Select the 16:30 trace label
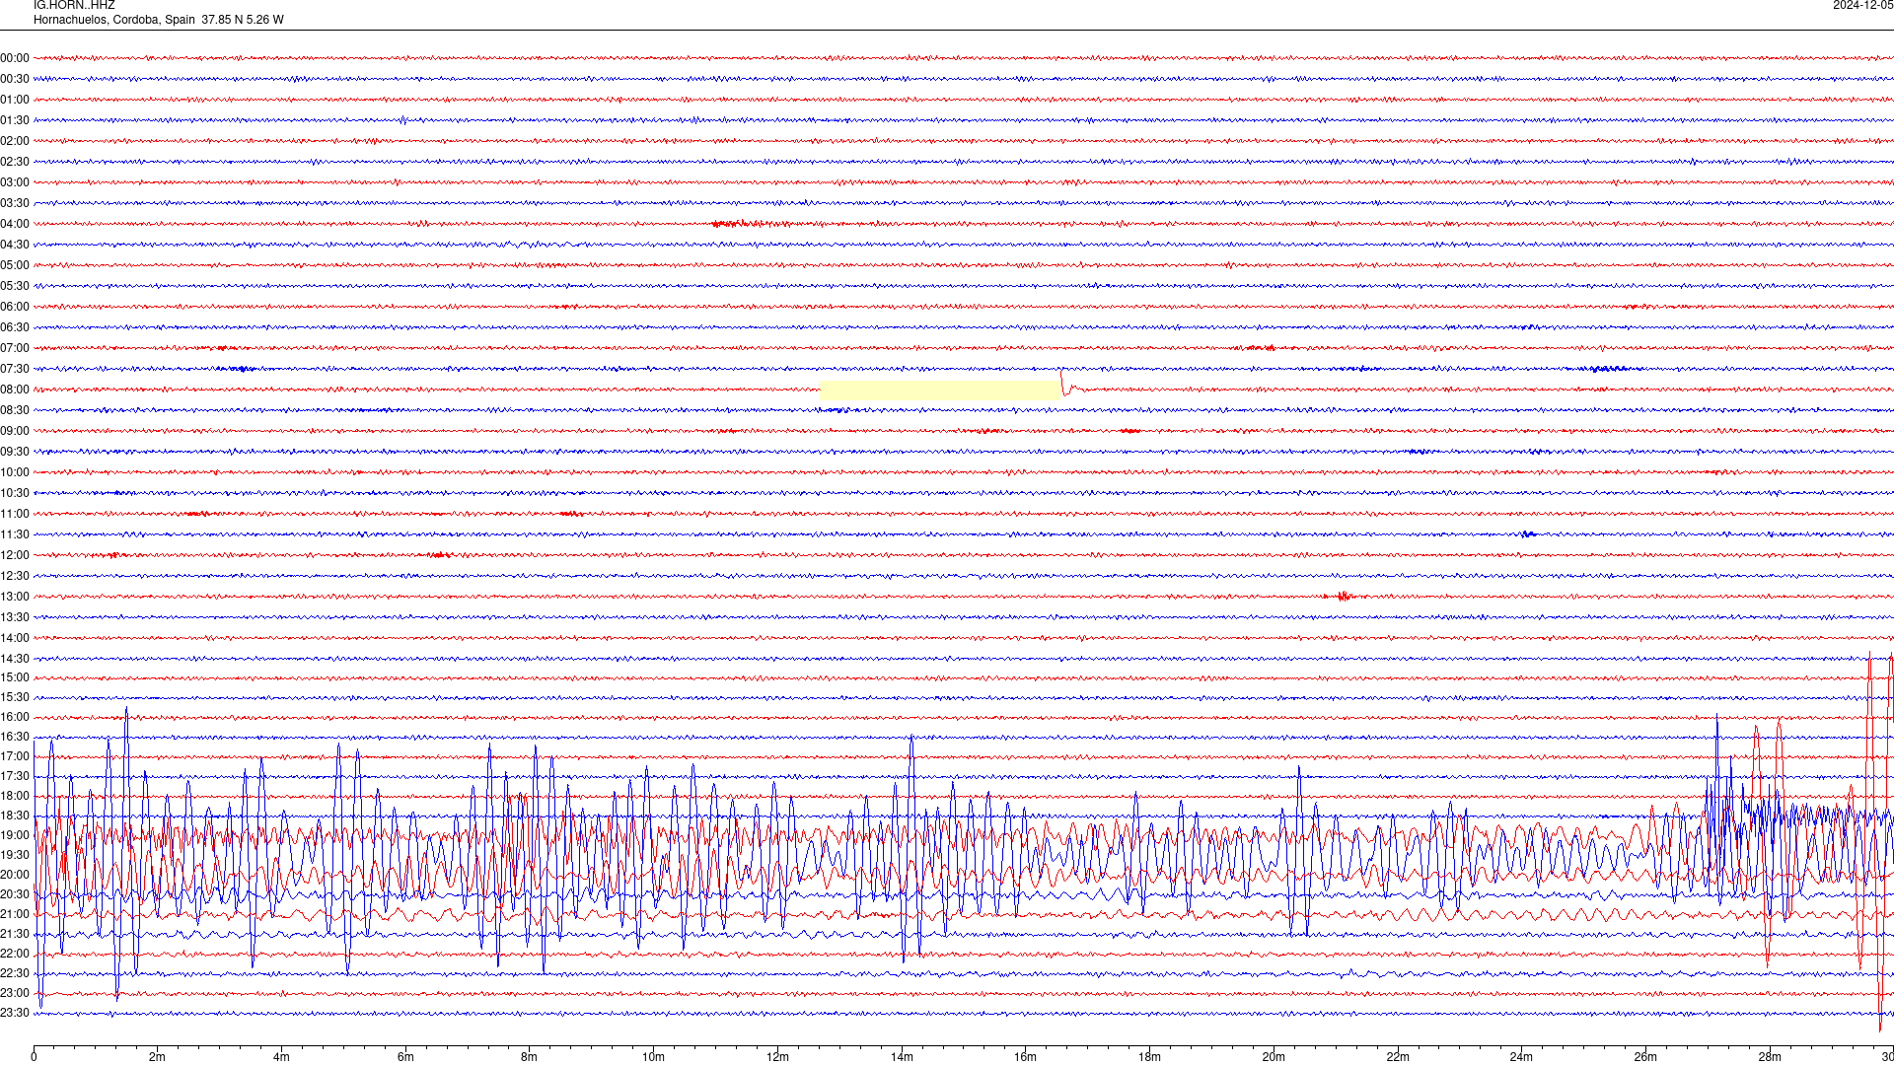This screenshot has width=1894, height=1065. [x=15, y=737]
